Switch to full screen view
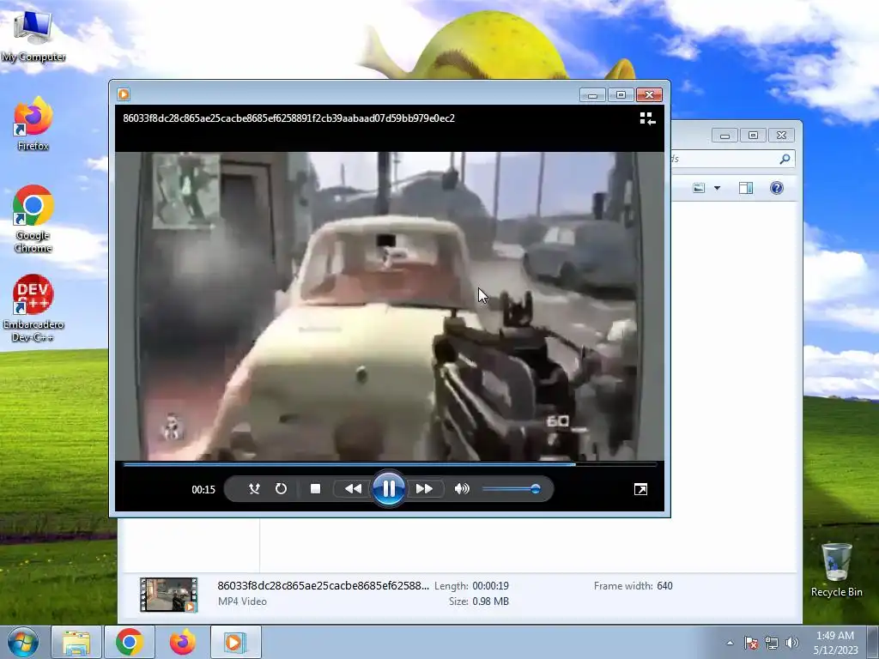The height and width of the screenshot is (659, 879). click(x=640, y=489)
